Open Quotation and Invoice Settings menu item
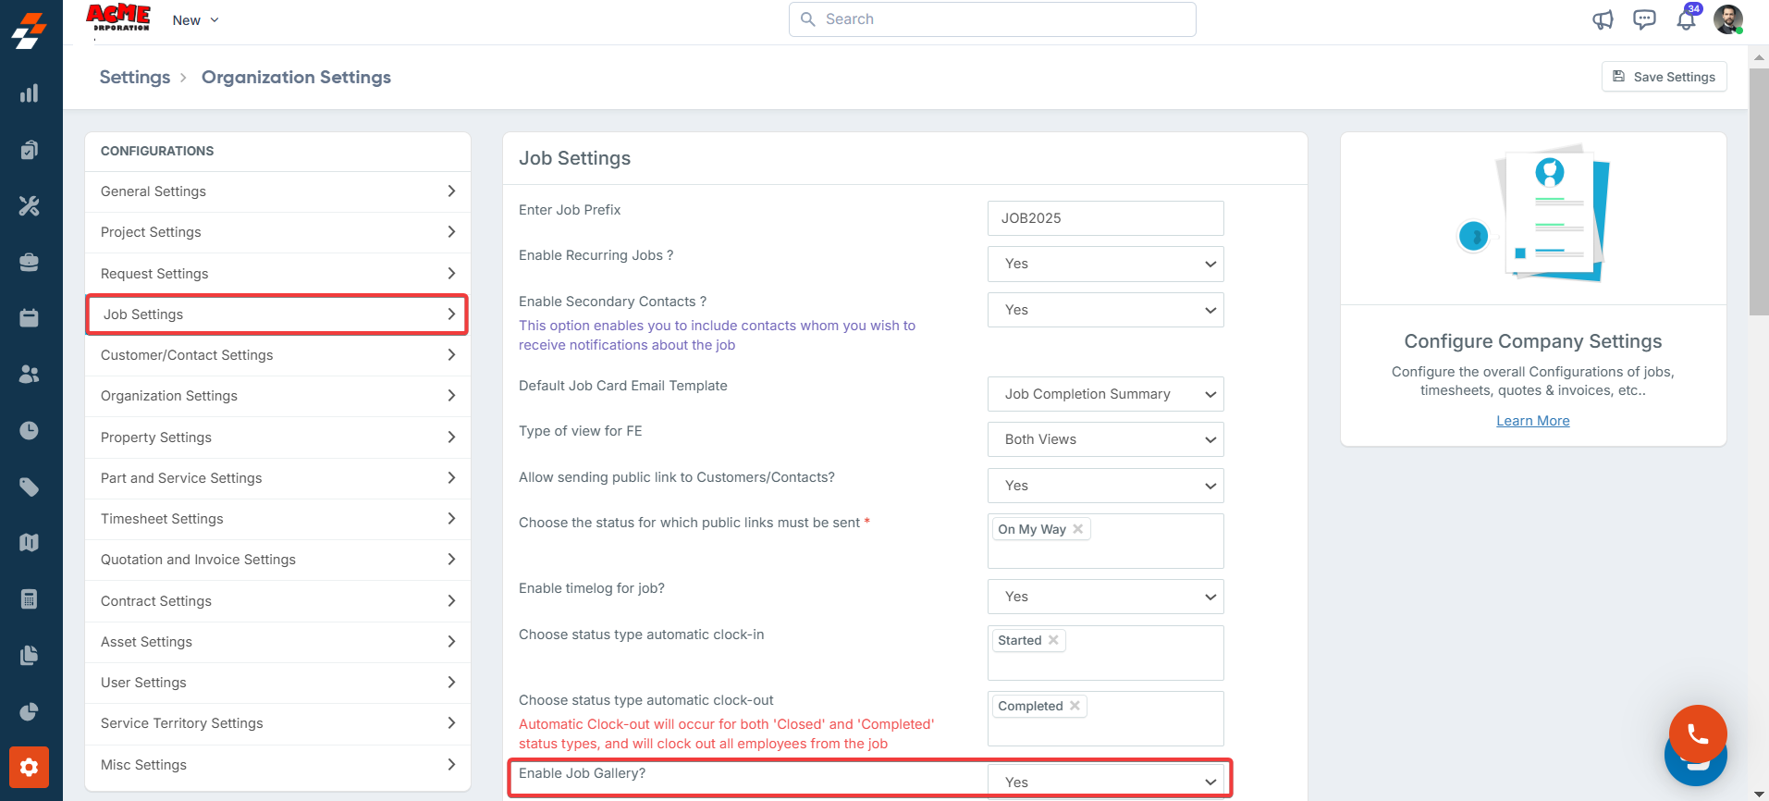 [x=277, y=560]
